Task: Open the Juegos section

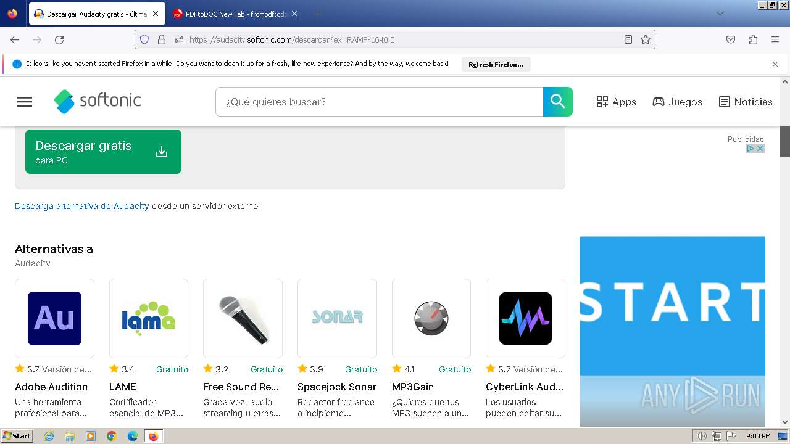Action: pos(677,102)
